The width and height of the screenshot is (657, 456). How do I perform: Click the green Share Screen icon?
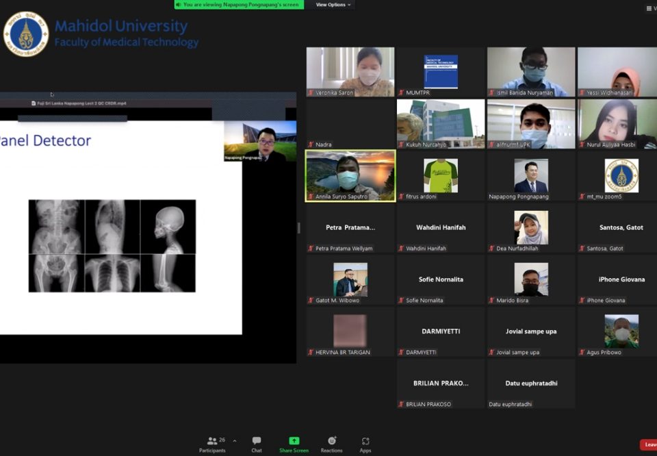pyautogui.click(x=294, y=441)
